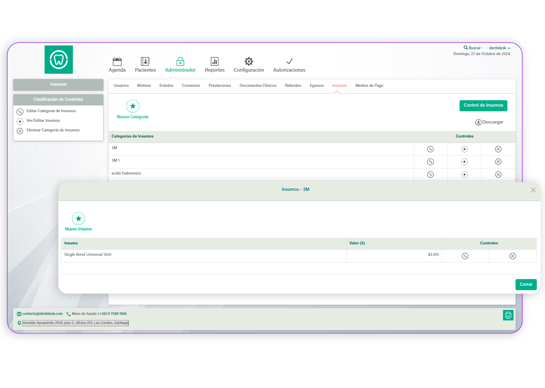
Task: Click the contacto@dentidesk.com email link
Action: click(42, 314)
